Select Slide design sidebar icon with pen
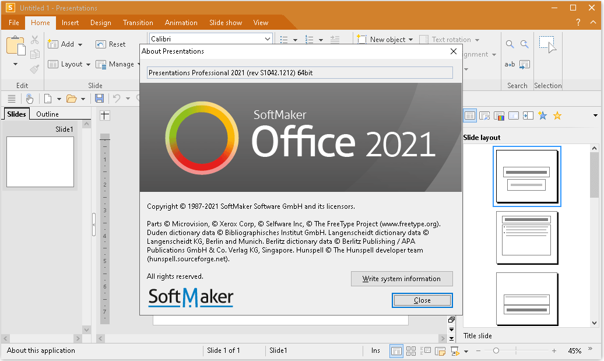This screenshot has height=361, width=604. click(484, 115)
